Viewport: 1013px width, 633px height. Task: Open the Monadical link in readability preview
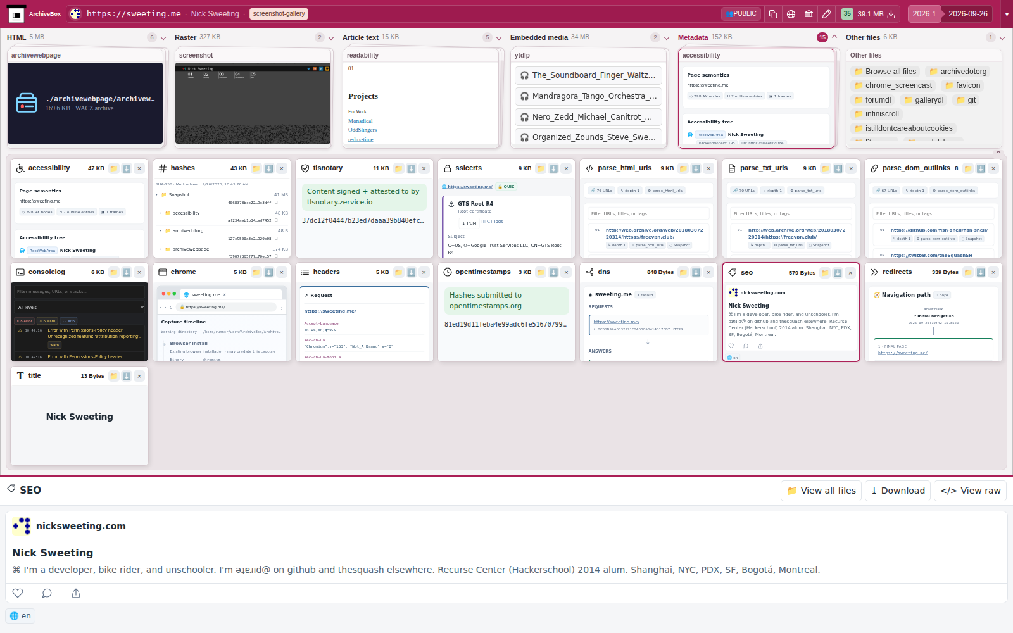click(360, 121)
